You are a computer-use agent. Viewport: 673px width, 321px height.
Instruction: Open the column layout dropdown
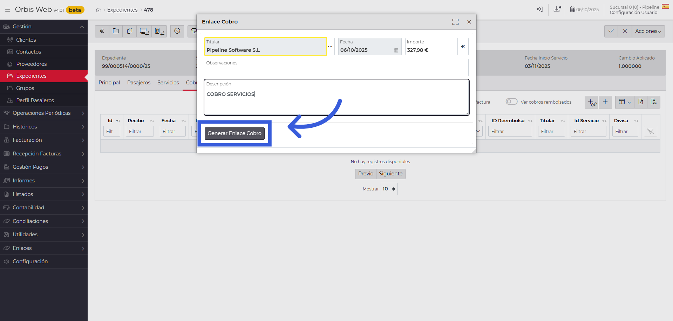click(x=625, y=102)
